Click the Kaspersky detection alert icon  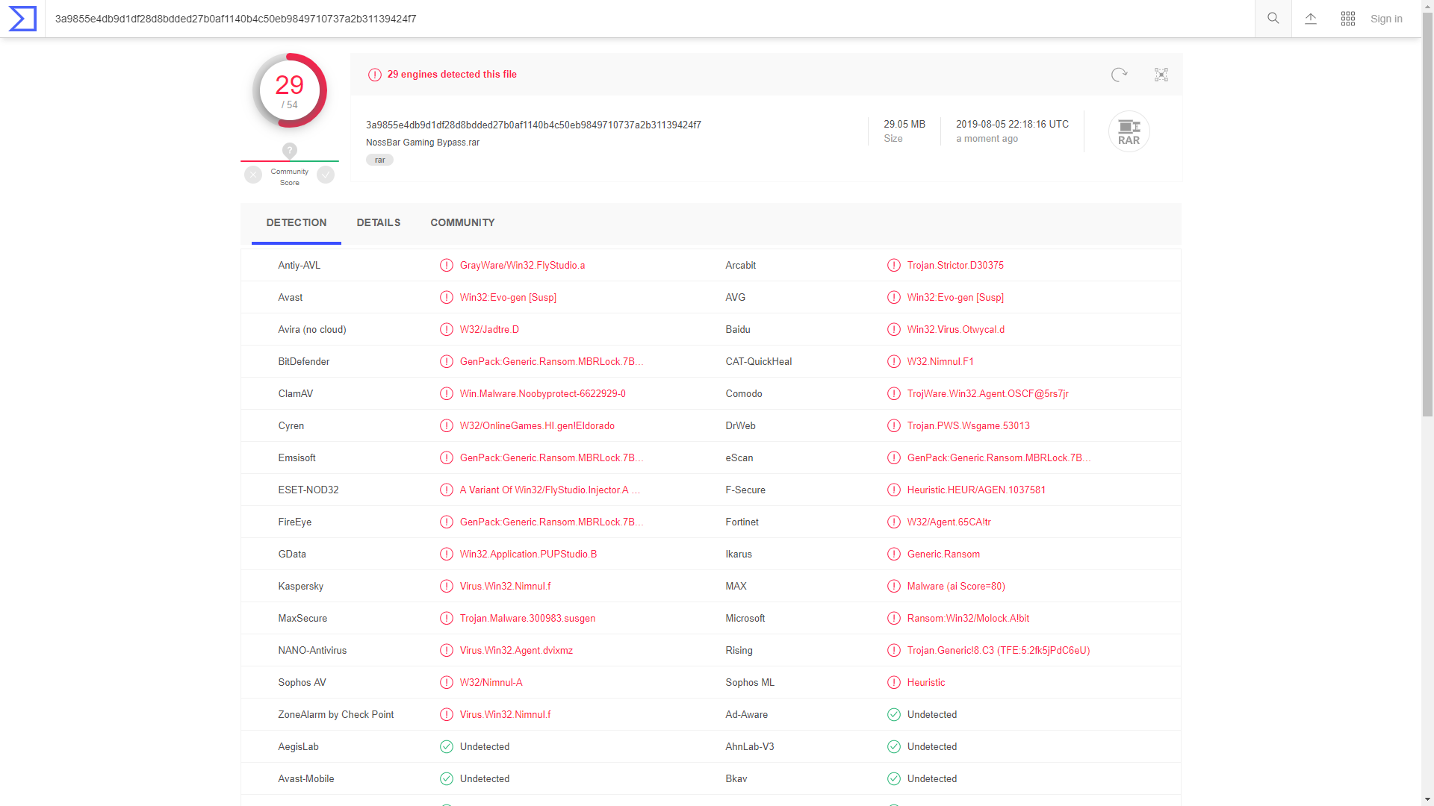point(447,587)
